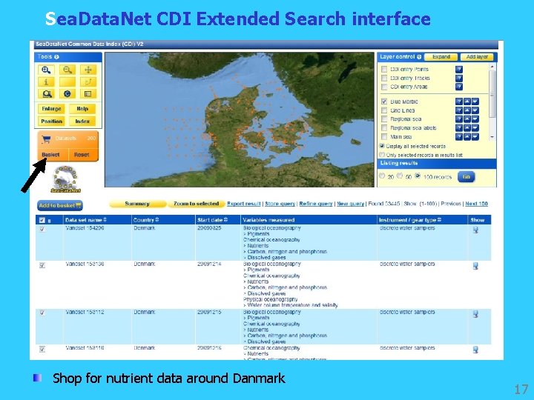Move Blue Marble layer down
Image resolution: width=534 pixels, height=400 pixels.
point(475,101)
